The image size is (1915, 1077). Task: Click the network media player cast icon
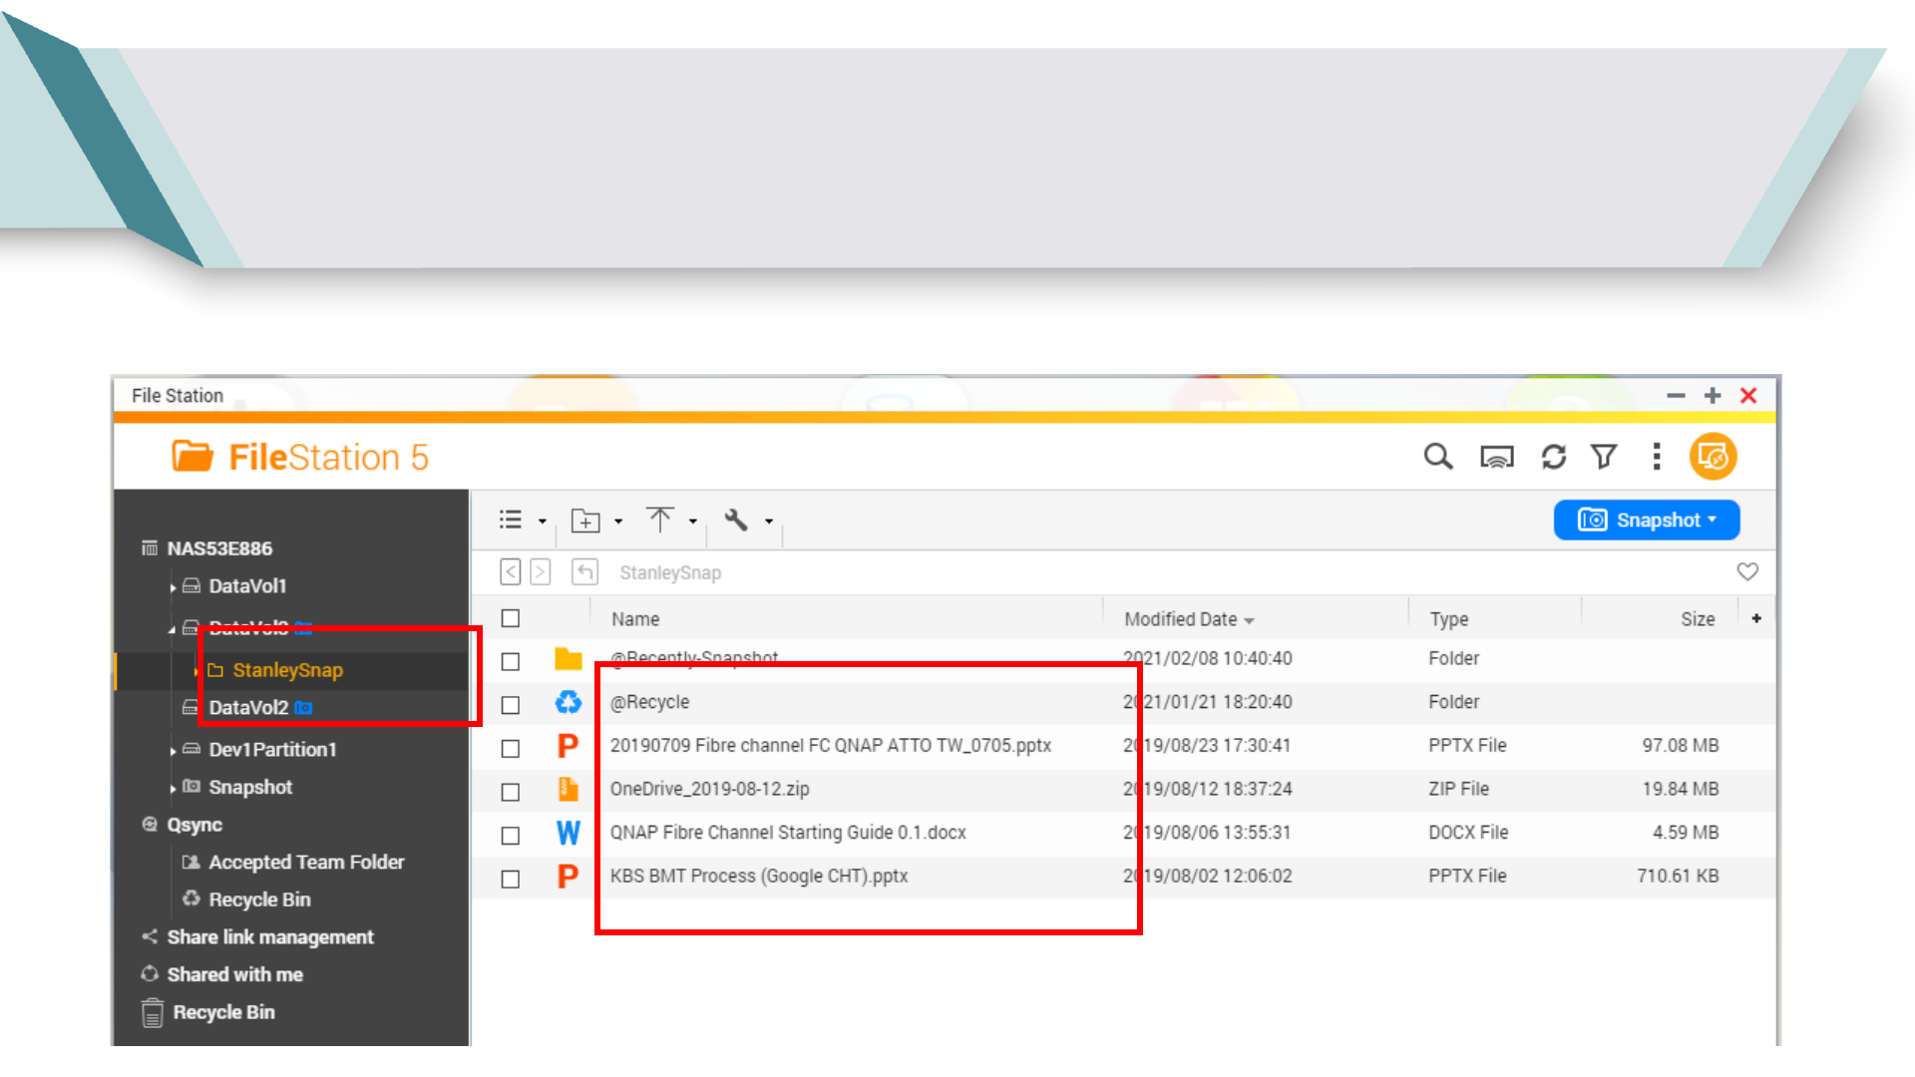(1496, 457)
